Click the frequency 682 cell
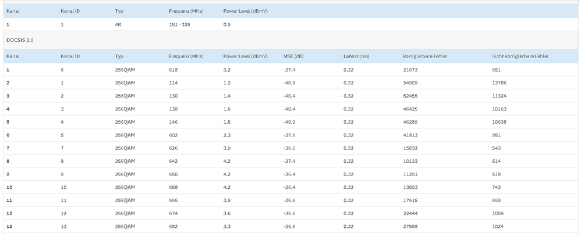 pos(173,226)
